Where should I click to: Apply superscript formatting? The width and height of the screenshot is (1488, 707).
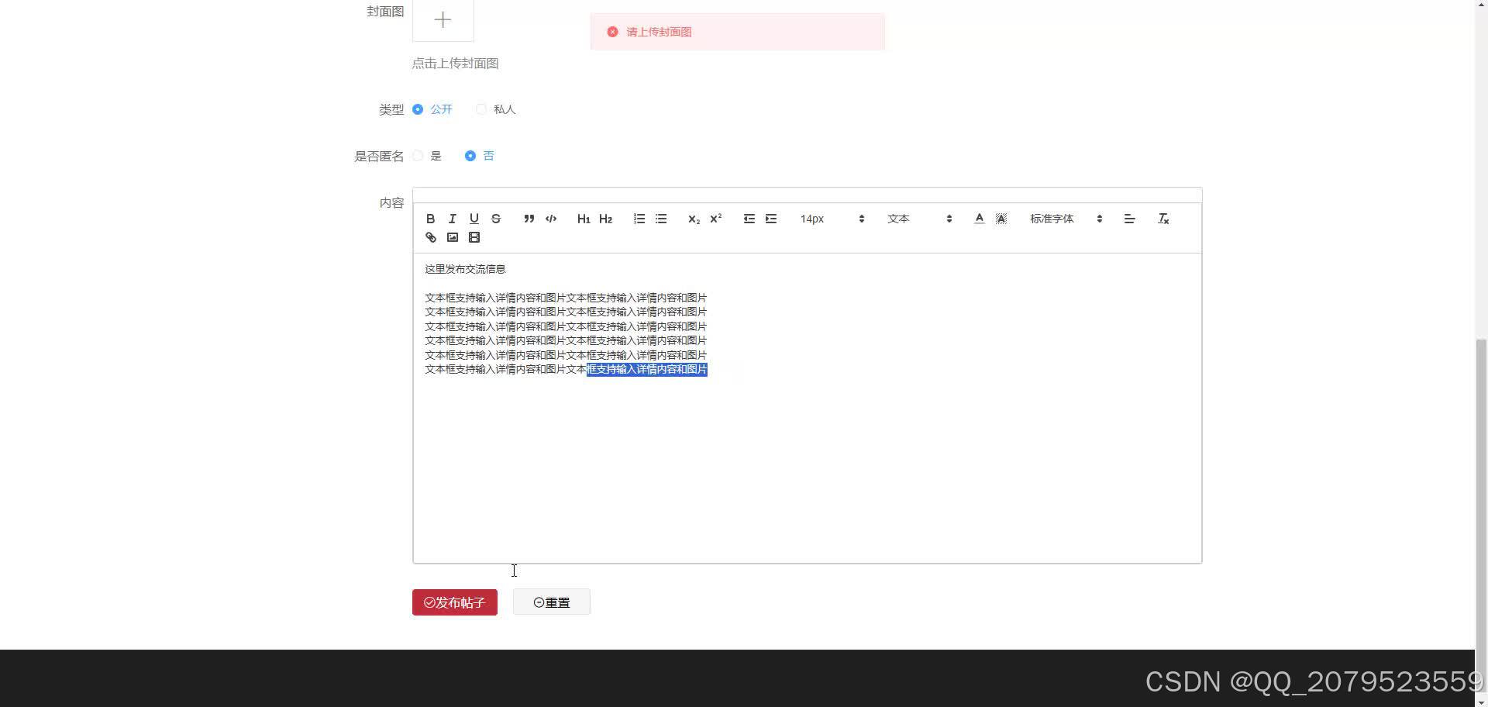(x=715, y=219)
